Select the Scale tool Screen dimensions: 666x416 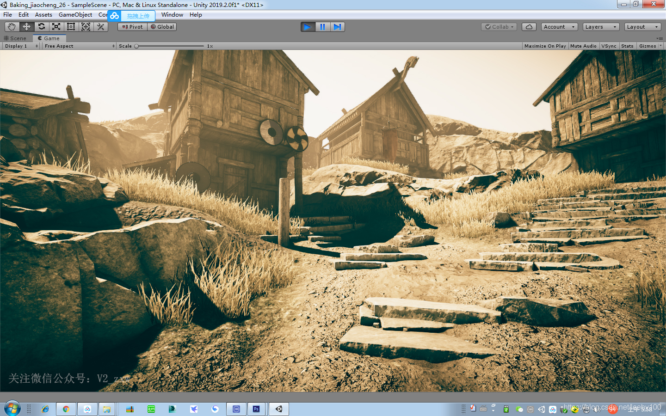pos(56,27)
